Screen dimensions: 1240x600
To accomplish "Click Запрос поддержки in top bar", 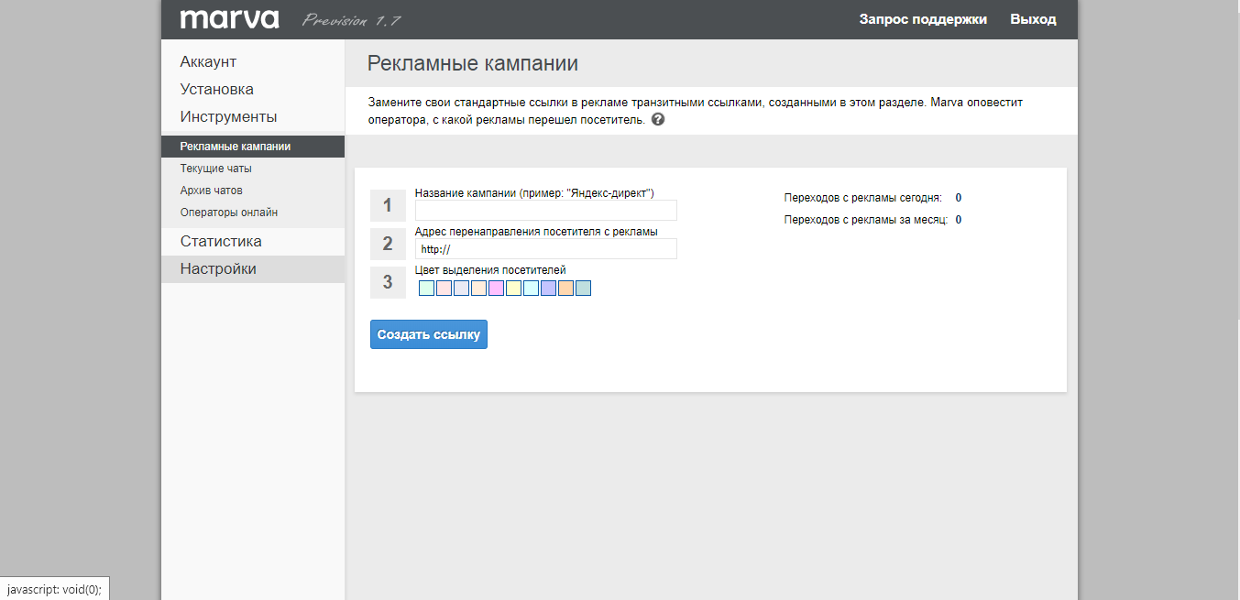I will pyautogui.click(x=923, y=18).
